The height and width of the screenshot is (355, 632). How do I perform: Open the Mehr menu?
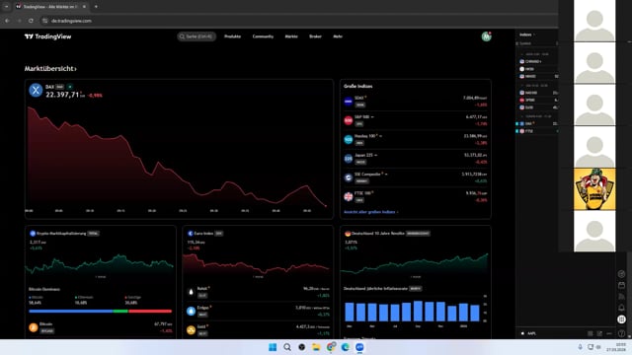click(338, 36)
